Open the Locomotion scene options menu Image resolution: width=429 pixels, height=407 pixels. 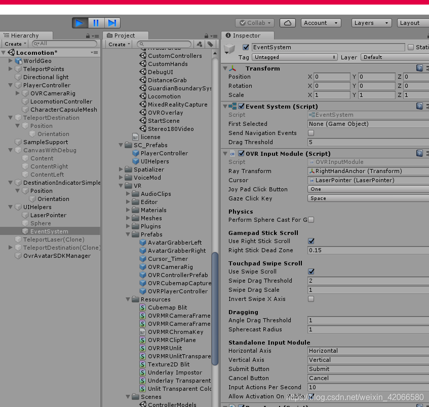click(x=94, y=52)
